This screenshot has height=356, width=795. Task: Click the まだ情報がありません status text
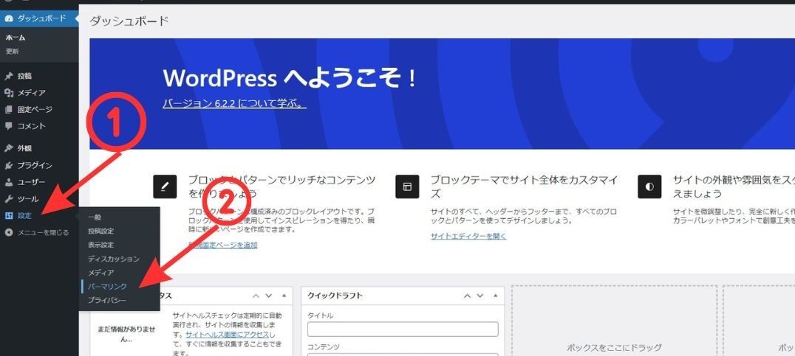pyautogui.click(x=126, y=334)
